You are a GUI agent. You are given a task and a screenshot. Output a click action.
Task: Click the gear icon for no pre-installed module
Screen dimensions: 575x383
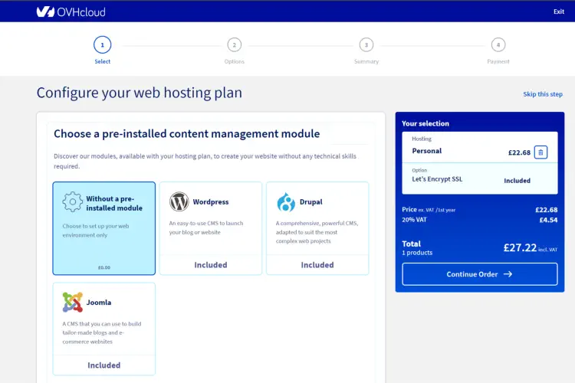point(72,201)
